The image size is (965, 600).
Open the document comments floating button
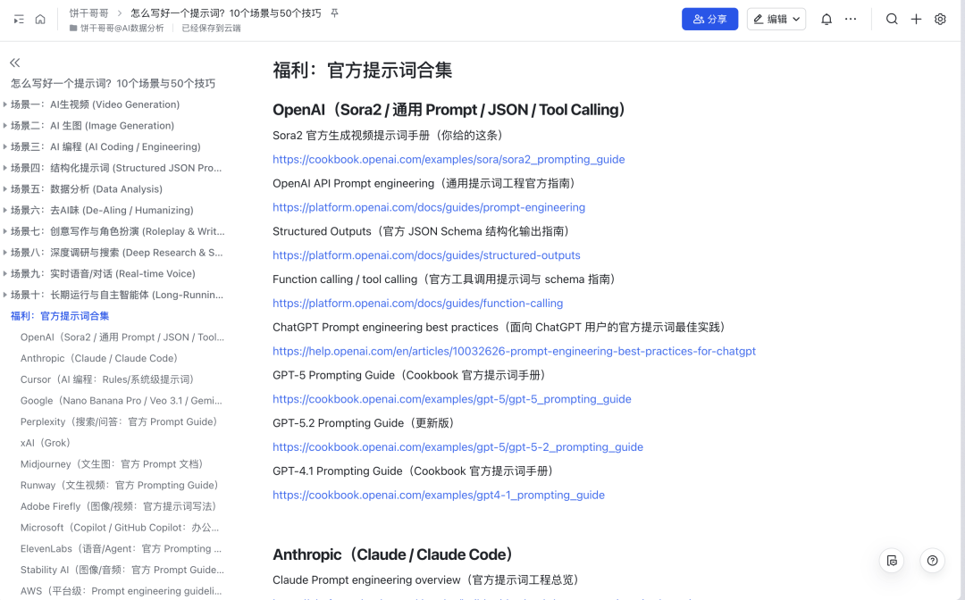click(x=891, y=561)
